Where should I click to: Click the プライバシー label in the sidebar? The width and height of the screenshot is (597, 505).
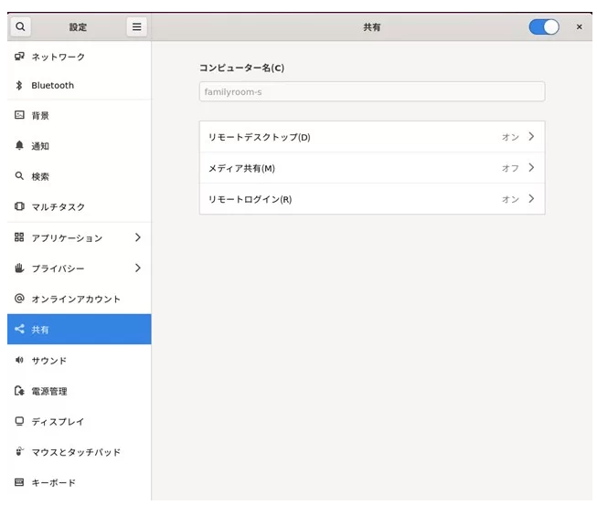[58, 268]
